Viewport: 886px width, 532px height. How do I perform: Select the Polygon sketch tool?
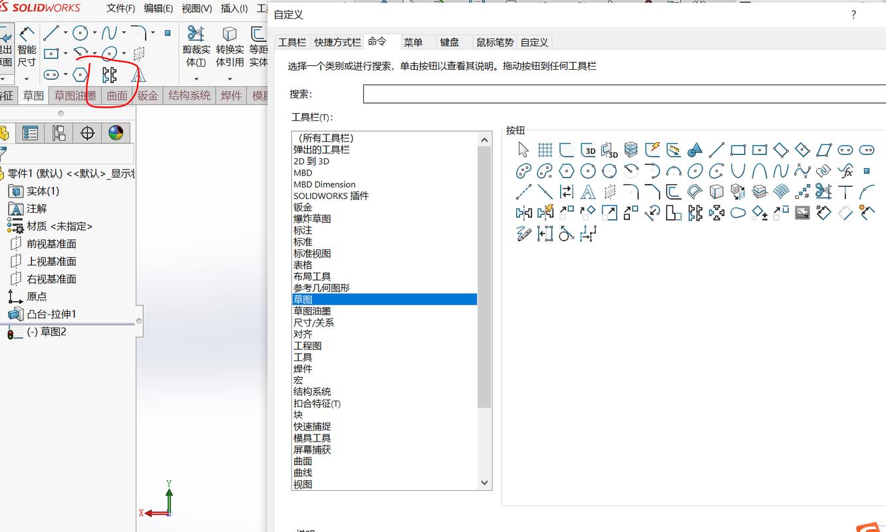[80, 74]
